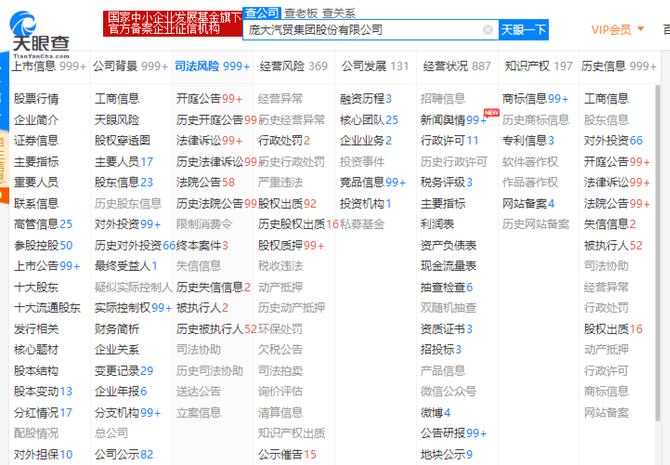This screenshot has height=465, width=670.
Task: View 实际控制权 section
Action: click(x=133, y=308)
